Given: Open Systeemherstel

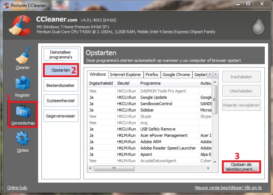Looking at the screenshot, I should coord(61,101).
